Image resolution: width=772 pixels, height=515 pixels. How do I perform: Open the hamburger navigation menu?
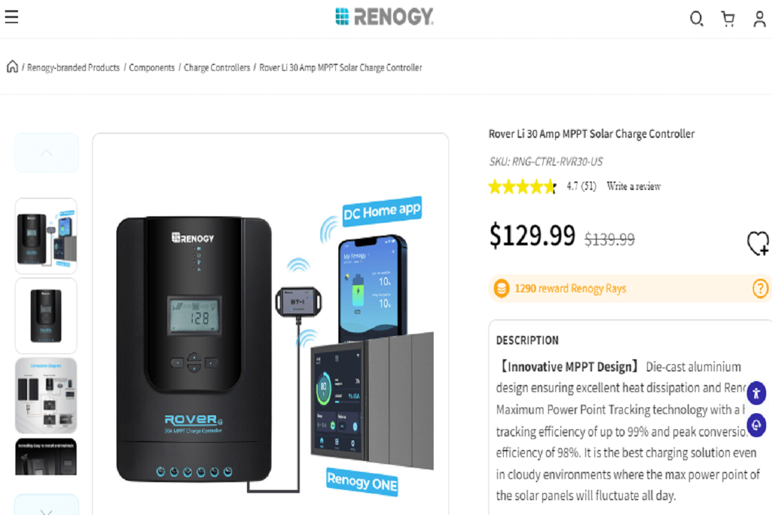[12, 17]
